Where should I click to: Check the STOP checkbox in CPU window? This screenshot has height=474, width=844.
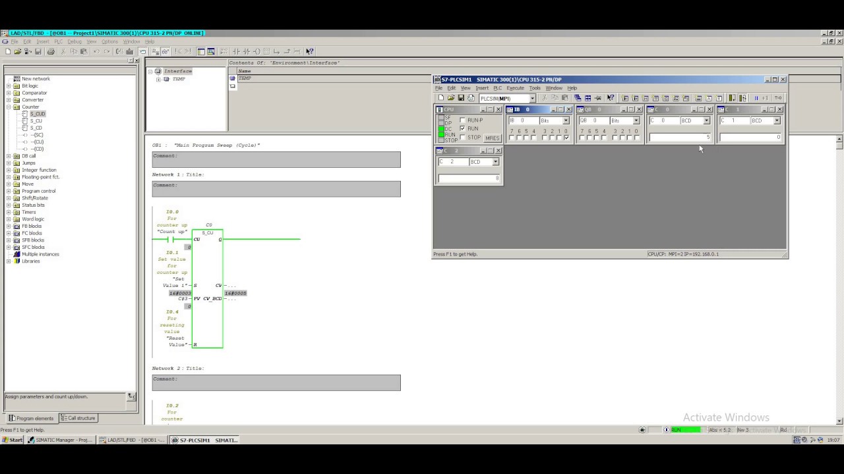[462, 137]
